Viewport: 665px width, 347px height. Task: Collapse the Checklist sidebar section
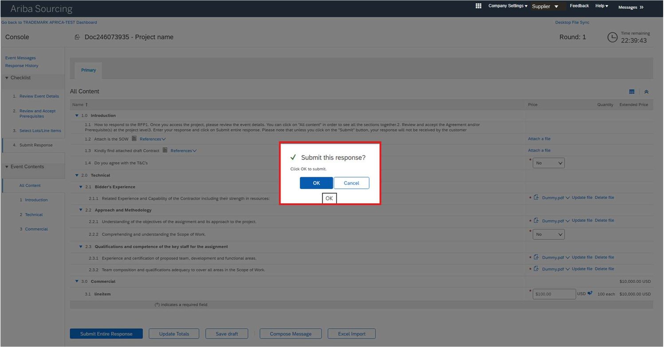7,78
